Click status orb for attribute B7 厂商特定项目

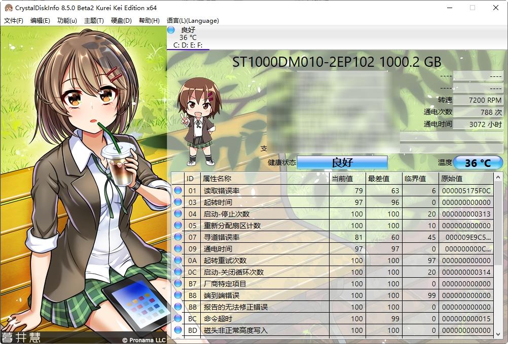(178, 283)
